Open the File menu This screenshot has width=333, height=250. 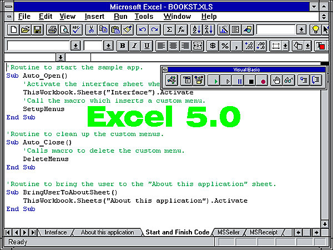[x=24, y=17]
